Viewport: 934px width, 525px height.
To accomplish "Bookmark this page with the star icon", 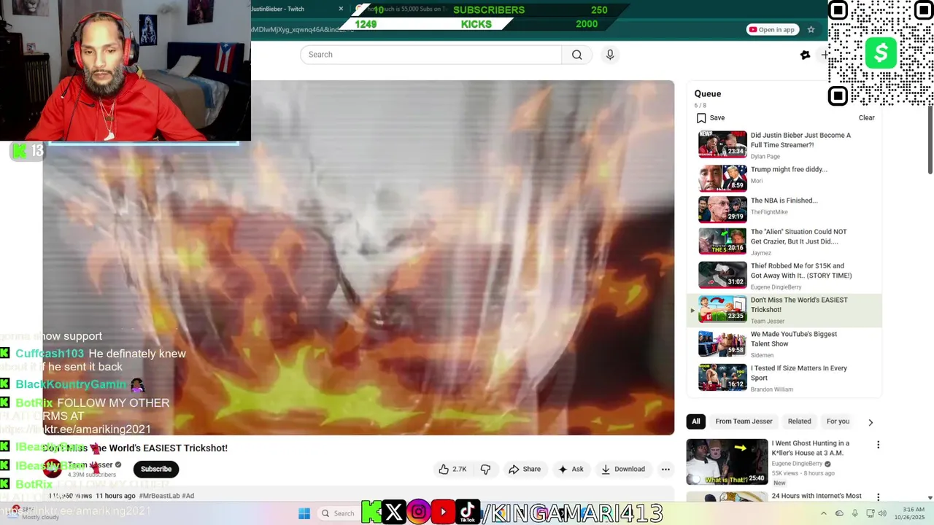I will tap(811, 29).
